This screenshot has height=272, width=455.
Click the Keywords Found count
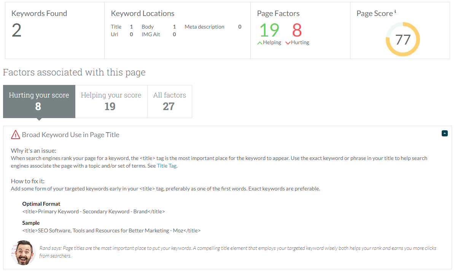17,30
